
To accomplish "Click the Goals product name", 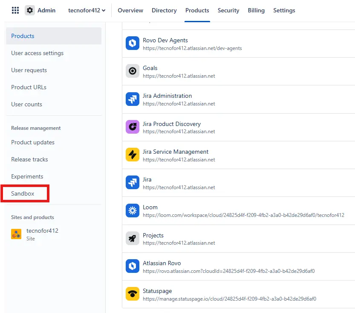I will (150, 68).
